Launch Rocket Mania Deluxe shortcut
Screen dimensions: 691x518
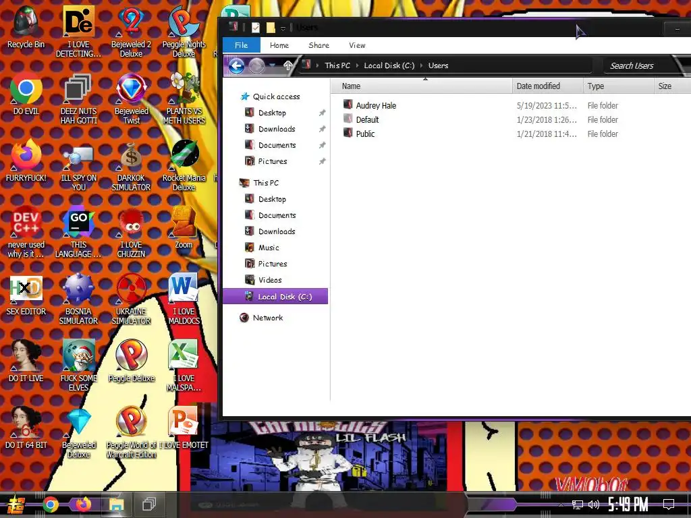(x=184, y=166)
